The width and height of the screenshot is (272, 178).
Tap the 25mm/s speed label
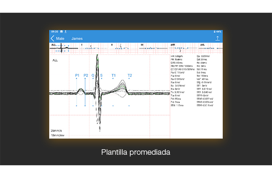pos(57,130)
